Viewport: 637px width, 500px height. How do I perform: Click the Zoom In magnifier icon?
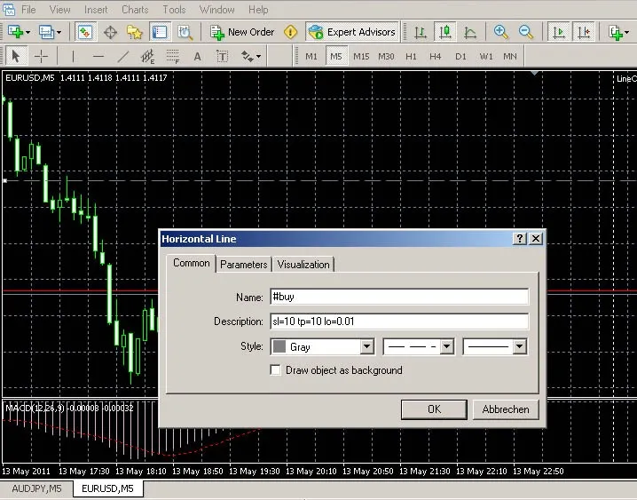point(501,32)
